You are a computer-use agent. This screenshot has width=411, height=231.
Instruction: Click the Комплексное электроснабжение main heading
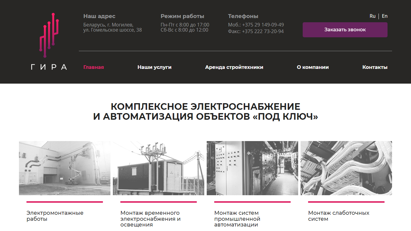[205, 112]
